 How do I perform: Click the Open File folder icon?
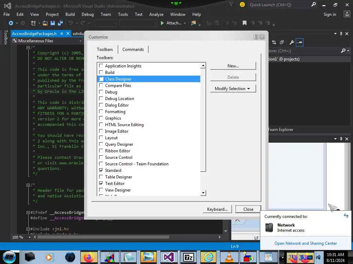coord(45,23)
